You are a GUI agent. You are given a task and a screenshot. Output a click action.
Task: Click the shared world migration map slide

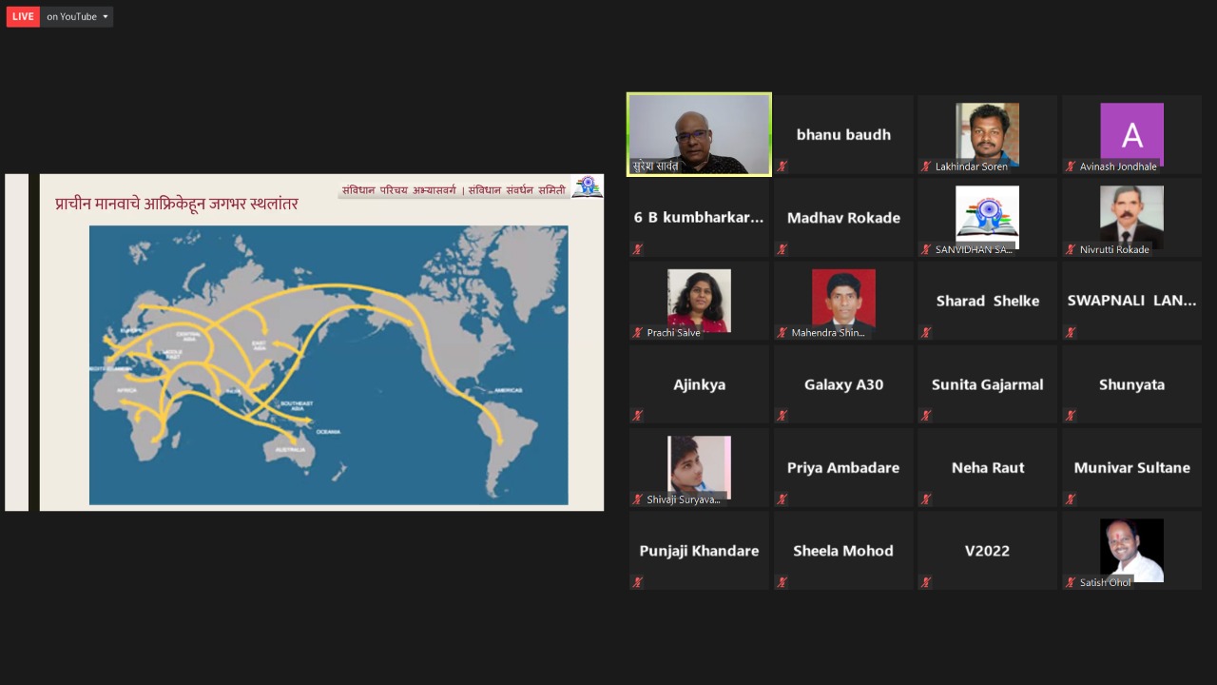pyautogui.click(x=328, y=364)
